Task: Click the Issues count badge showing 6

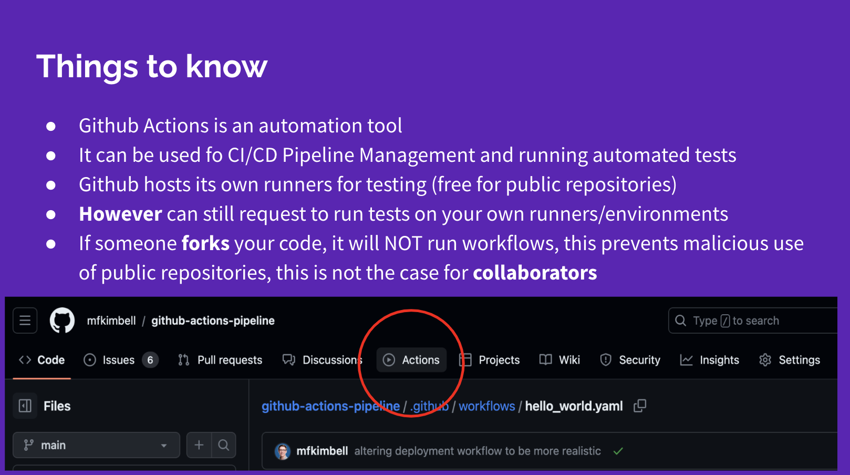Action: (x=150, y=360)
